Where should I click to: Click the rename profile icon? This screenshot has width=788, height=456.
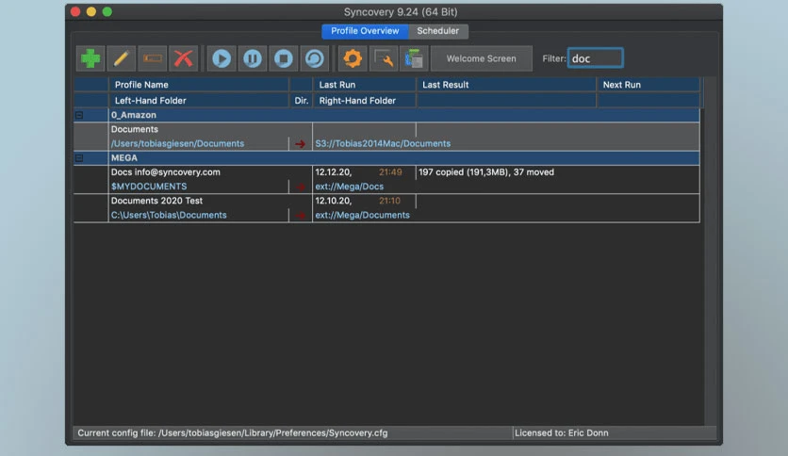(153, 58)
